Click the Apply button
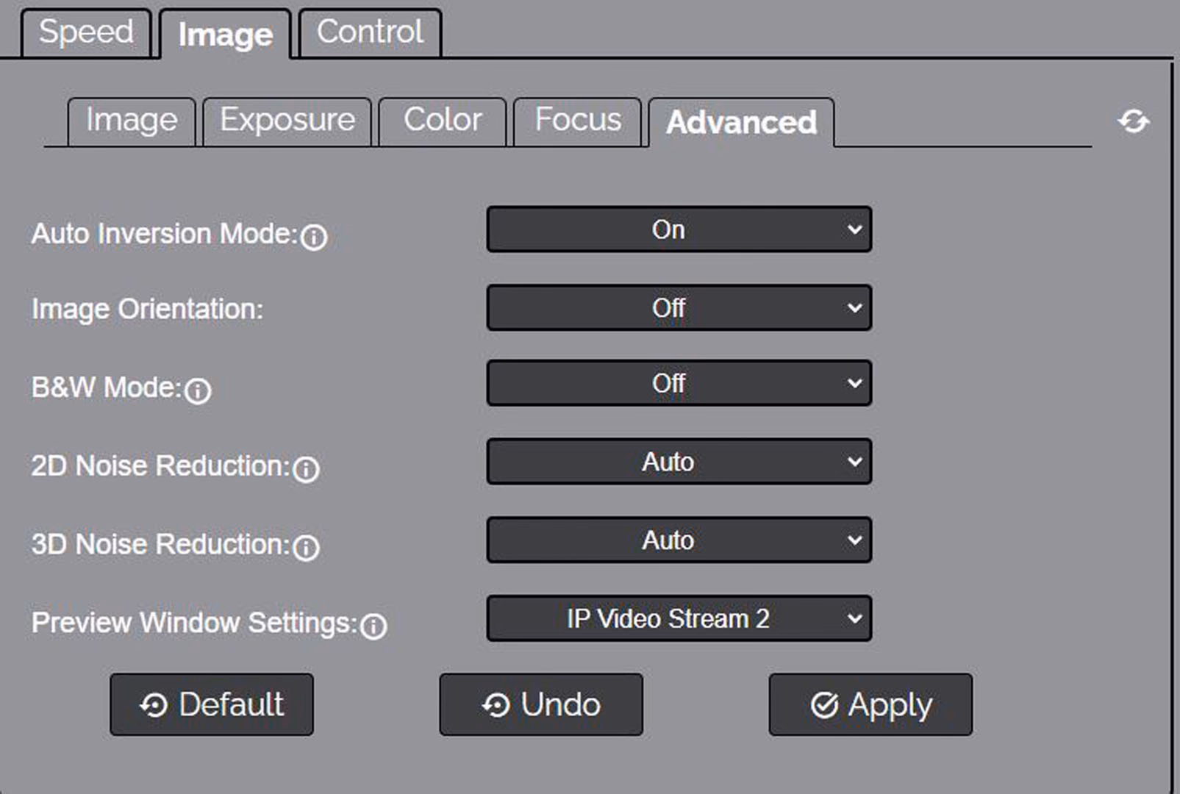This screenshot has width=1180, height=794. click(x=870, y=704)
